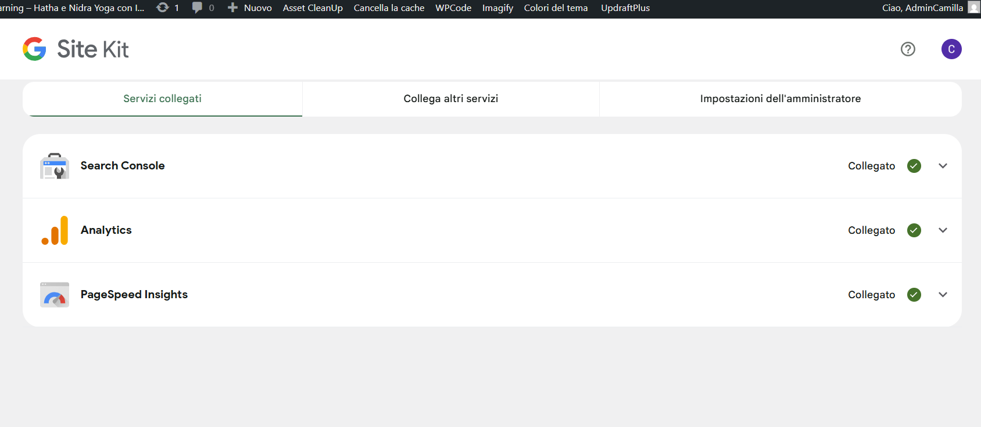Expand the Search Console settings chevron
Viewport: 981px width, 427px height.
coord(943,166)
